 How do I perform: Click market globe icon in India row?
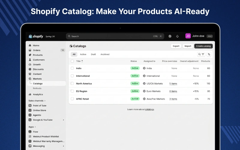144,68
